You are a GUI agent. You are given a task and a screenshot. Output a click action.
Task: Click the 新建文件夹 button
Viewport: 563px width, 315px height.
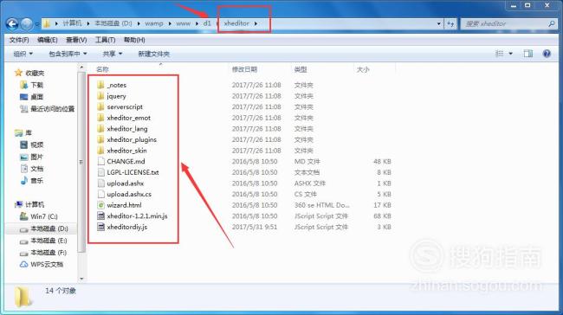click(153, 54)
